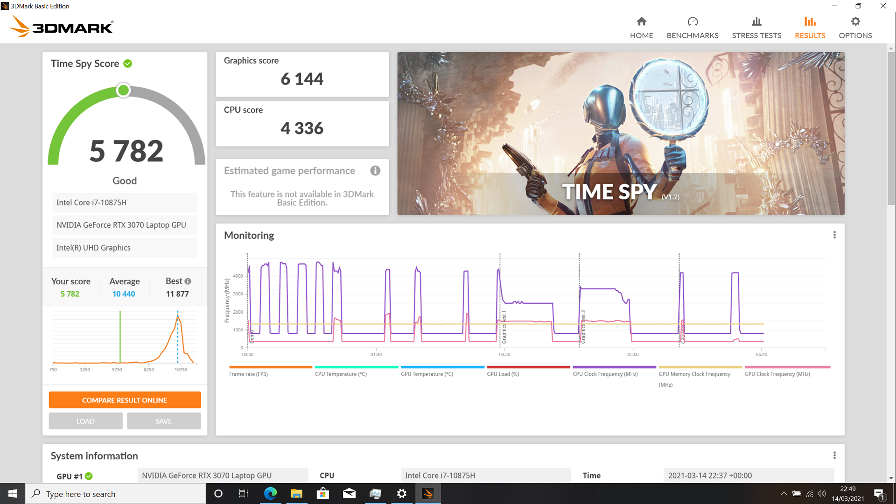
Task: Click the battery icon in system tray
Action: [797, 494]
